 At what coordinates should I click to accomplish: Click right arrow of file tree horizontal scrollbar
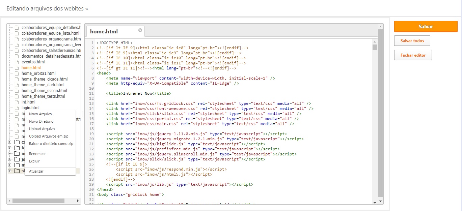(78, 201)
